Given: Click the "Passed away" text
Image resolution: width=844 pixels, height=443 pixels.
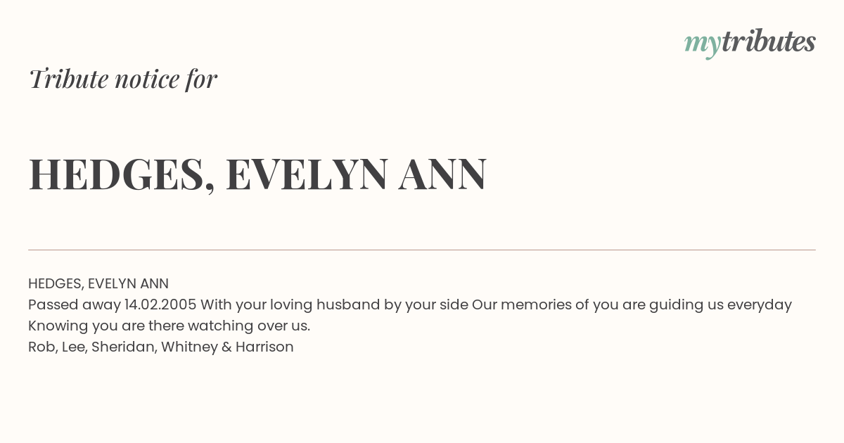Looking at the screenshot, I should click(75, 304).
